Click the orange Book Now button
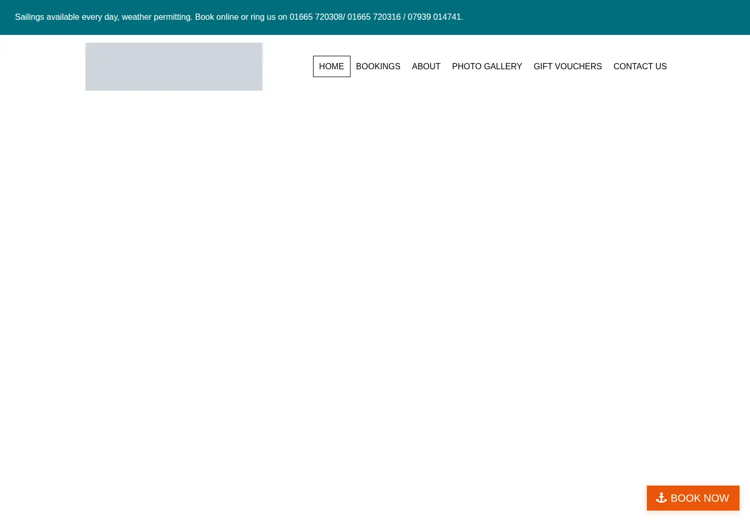Viewport: 750px width, 521px height. pyautogui.click(x=693, y=498)
